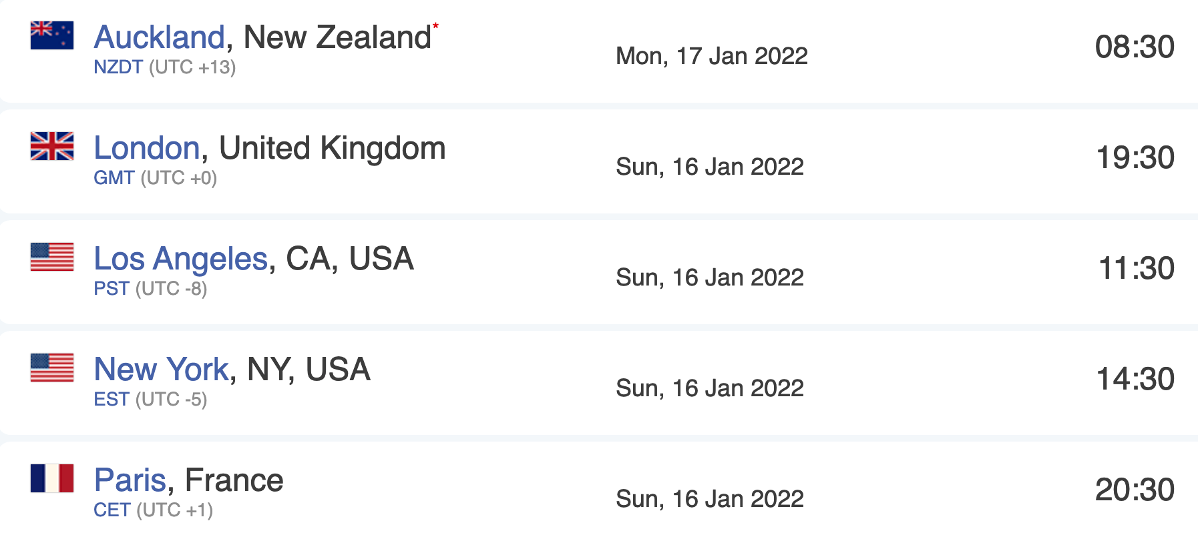1198x539 pixels.
Task: Select the PST time zone abbreviation
Action: click(x=112, y=289)
